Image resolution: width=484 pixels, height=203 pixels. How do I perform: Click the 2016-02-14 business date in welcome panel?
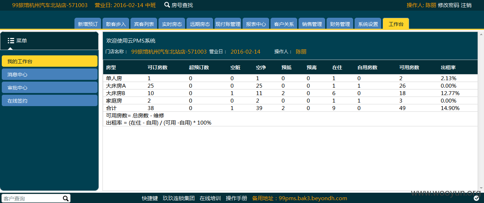pyautogui.click(x=245, y=51)
